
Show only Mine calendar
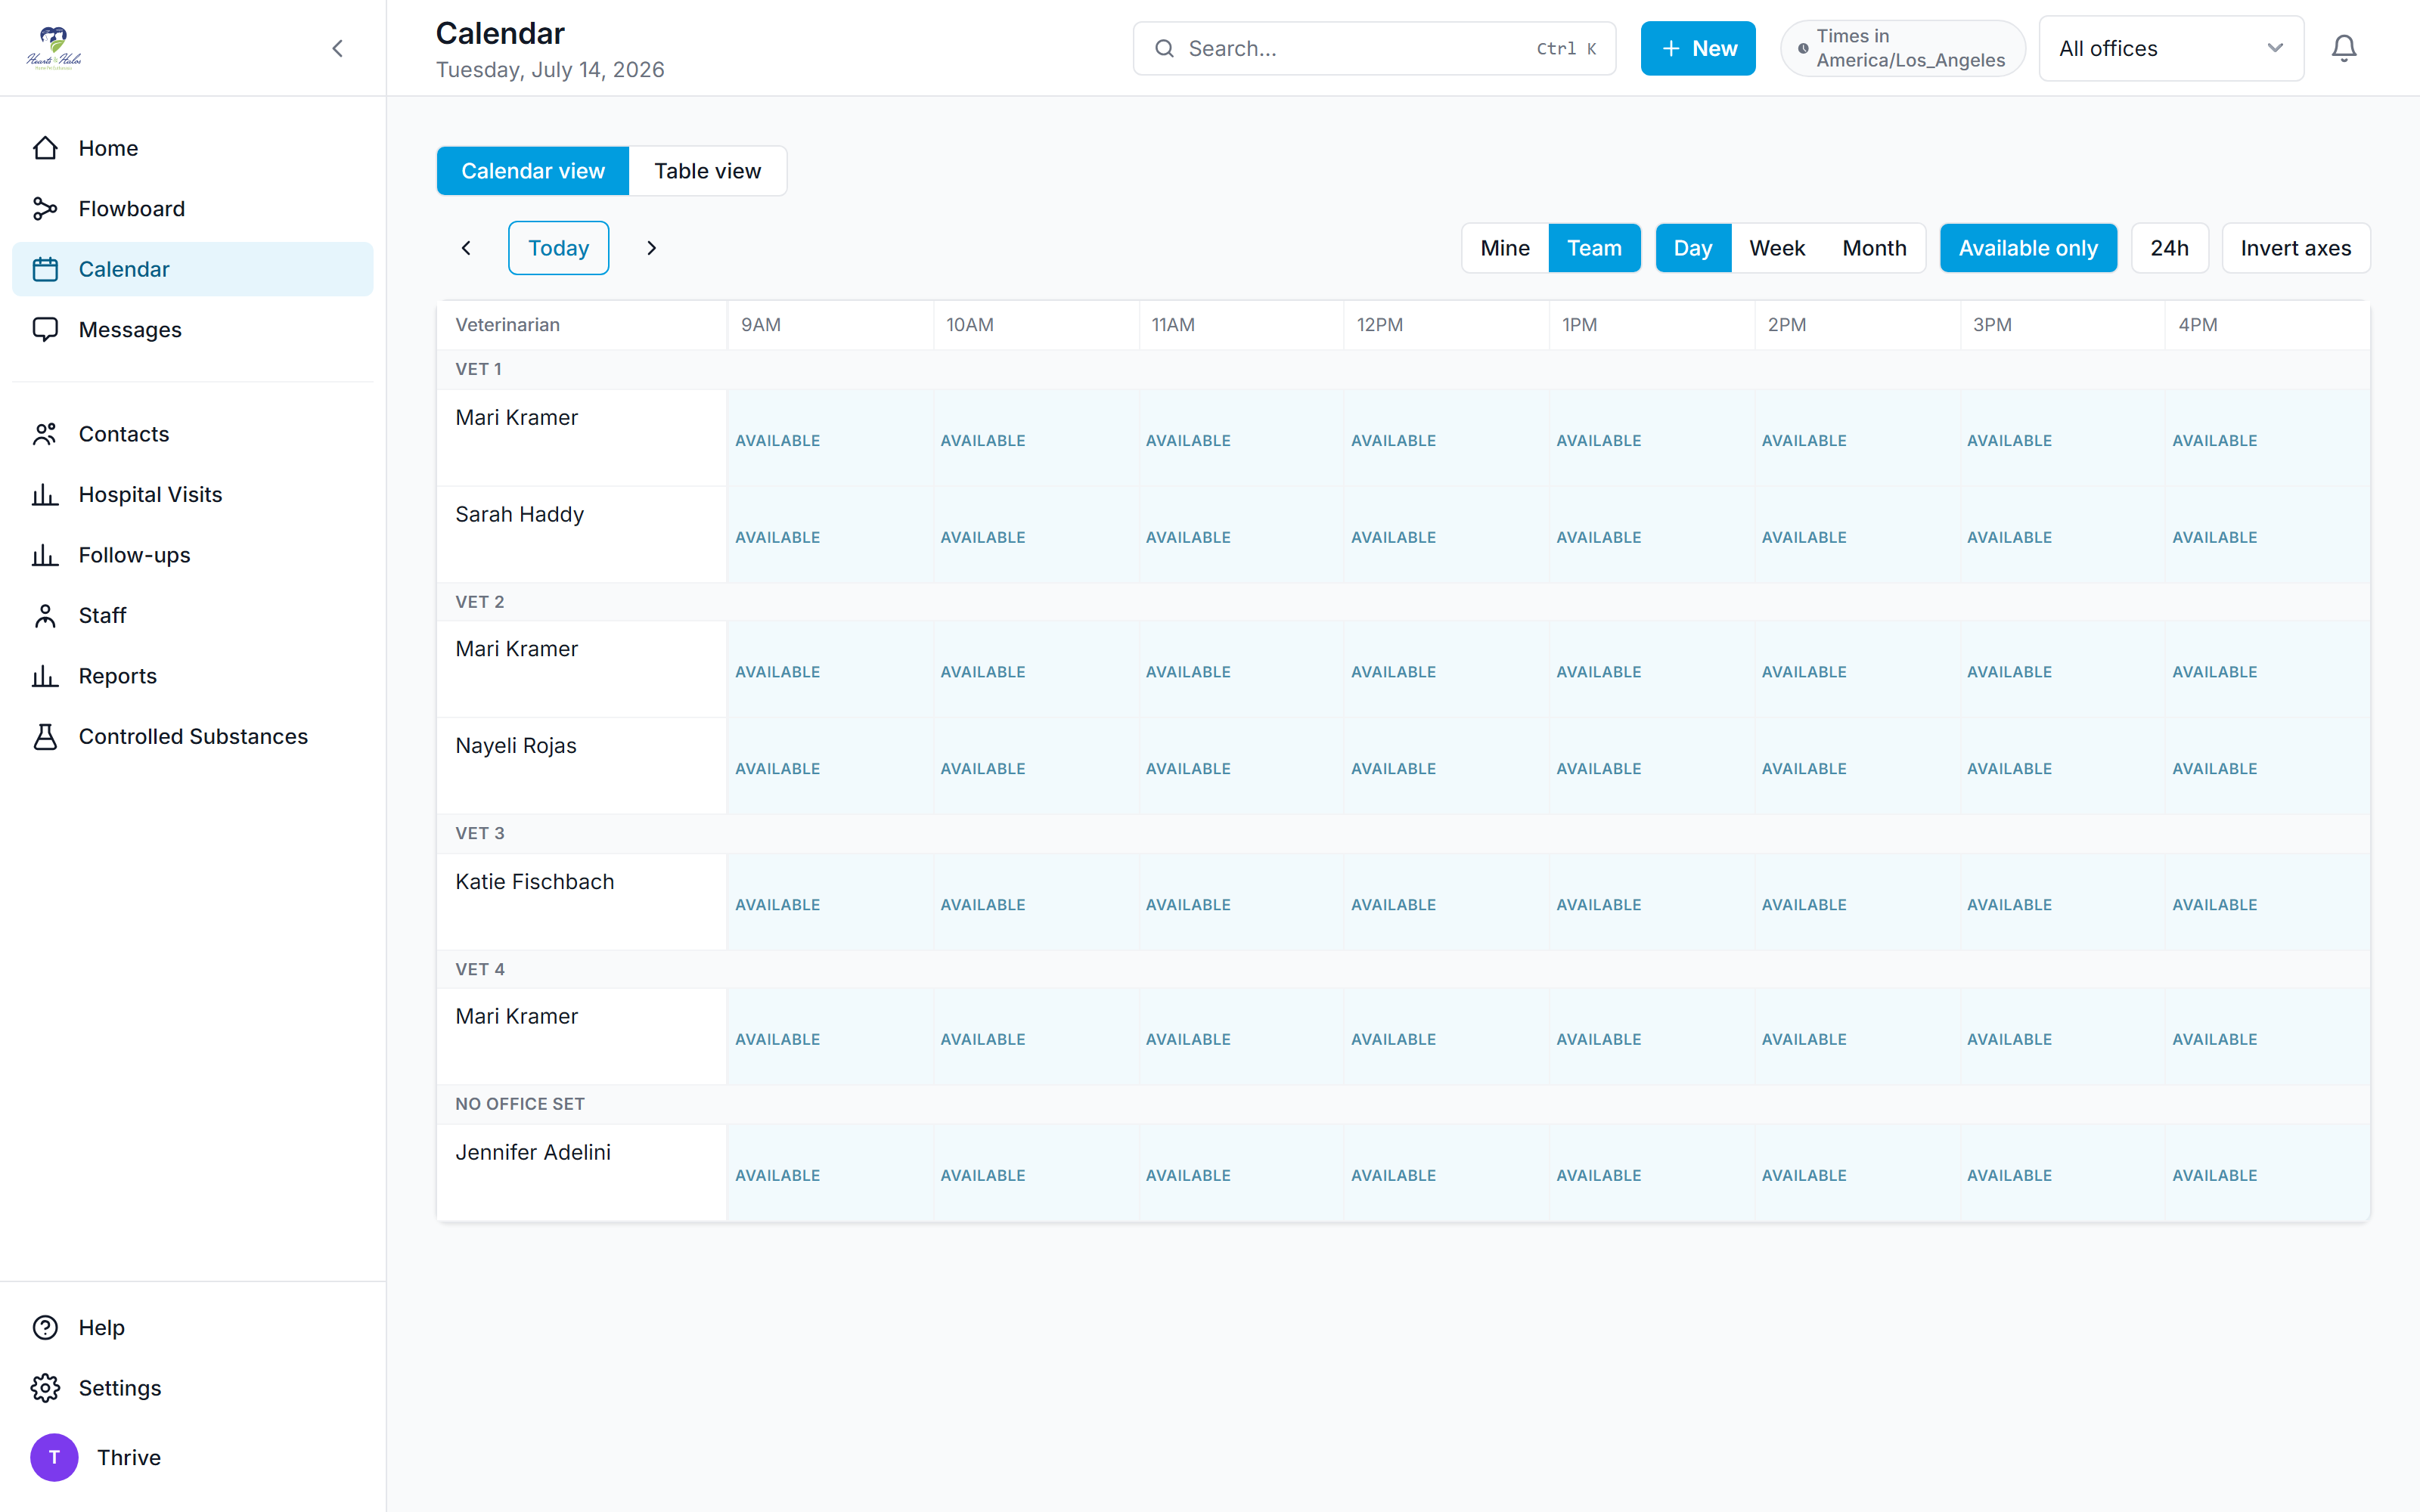[1505, 248]
